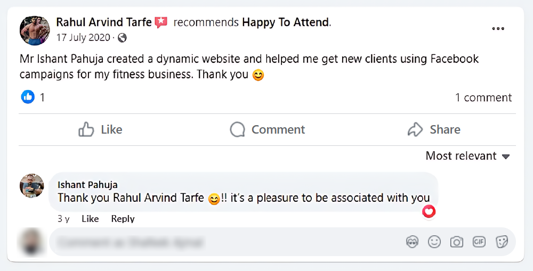Click Rahul's profile picture thumbnail
Image resolution: width=533 pixels, height=271 pixels.
[x=35, y=30]
